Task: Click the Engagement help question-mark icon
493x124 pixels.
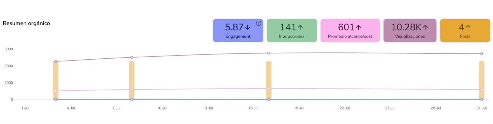Action: tap(258, 23)
